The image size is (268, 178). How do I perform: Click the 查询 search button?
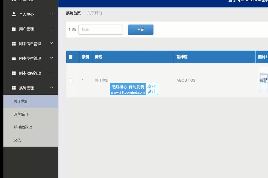click(x=141, y=30)
